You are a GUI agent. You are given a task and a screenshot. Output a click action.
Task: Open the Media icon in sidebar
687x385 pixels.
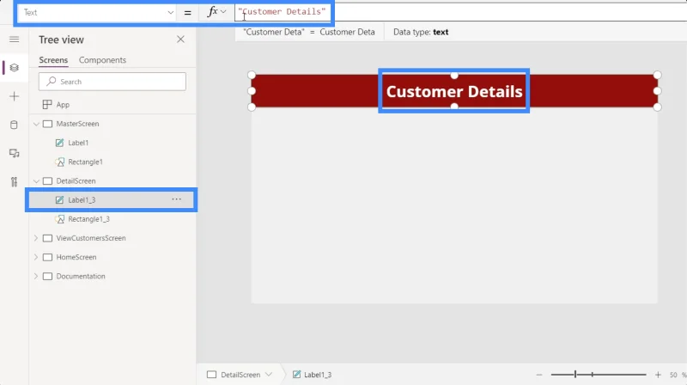click(x=14, y=154)
